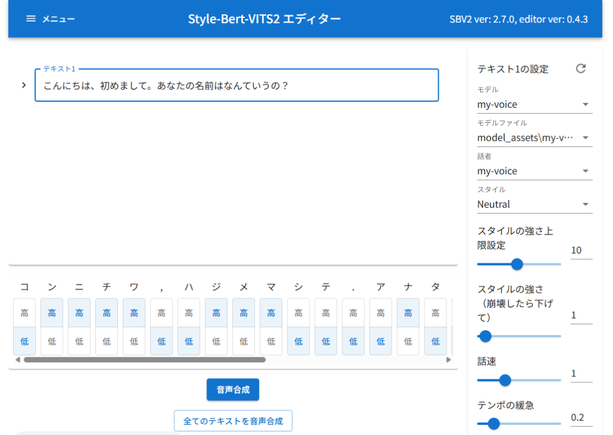Set シ accent to 高
The width and height of the screenshot is (613, 435).
coord(298,313)
